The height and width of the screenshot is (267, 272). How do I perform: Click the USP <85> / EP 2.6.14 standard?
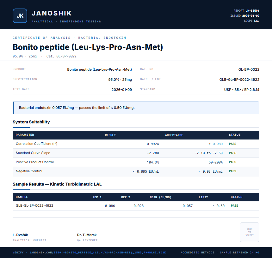pyautogui.click(x=242, y=90)
